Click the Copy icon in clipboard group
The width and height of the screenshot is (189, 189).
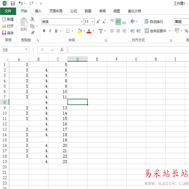32,26
